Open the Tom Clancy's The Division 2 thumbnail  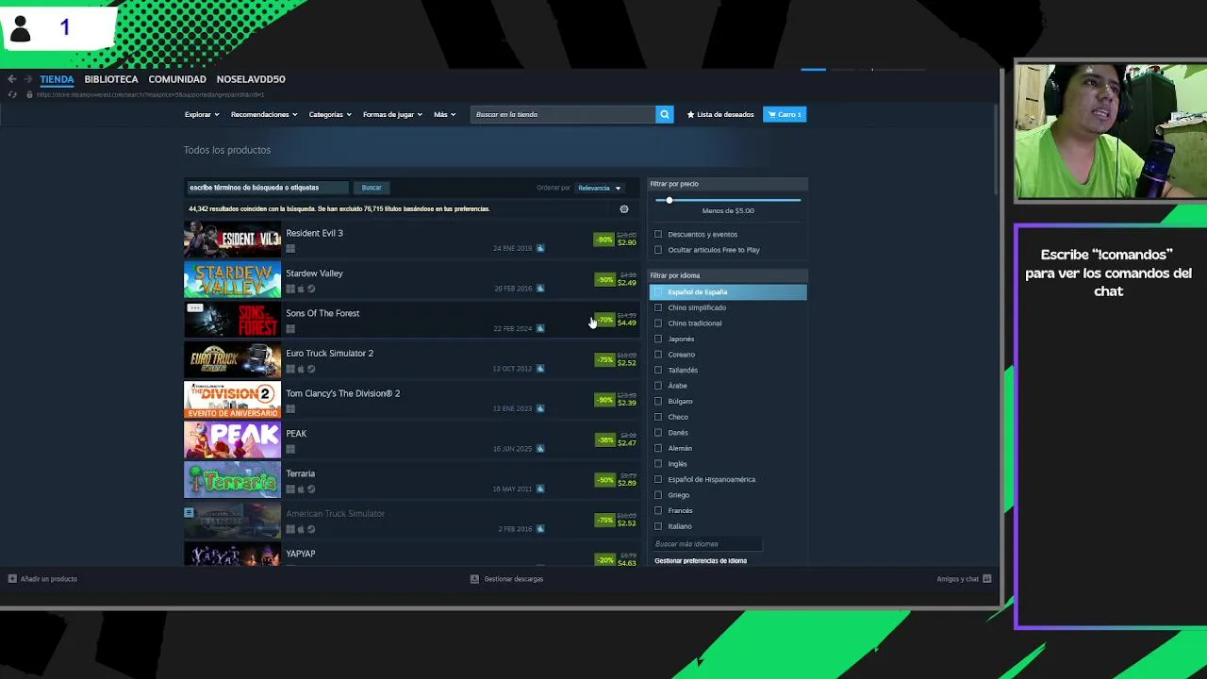click(x=232, y=400)
